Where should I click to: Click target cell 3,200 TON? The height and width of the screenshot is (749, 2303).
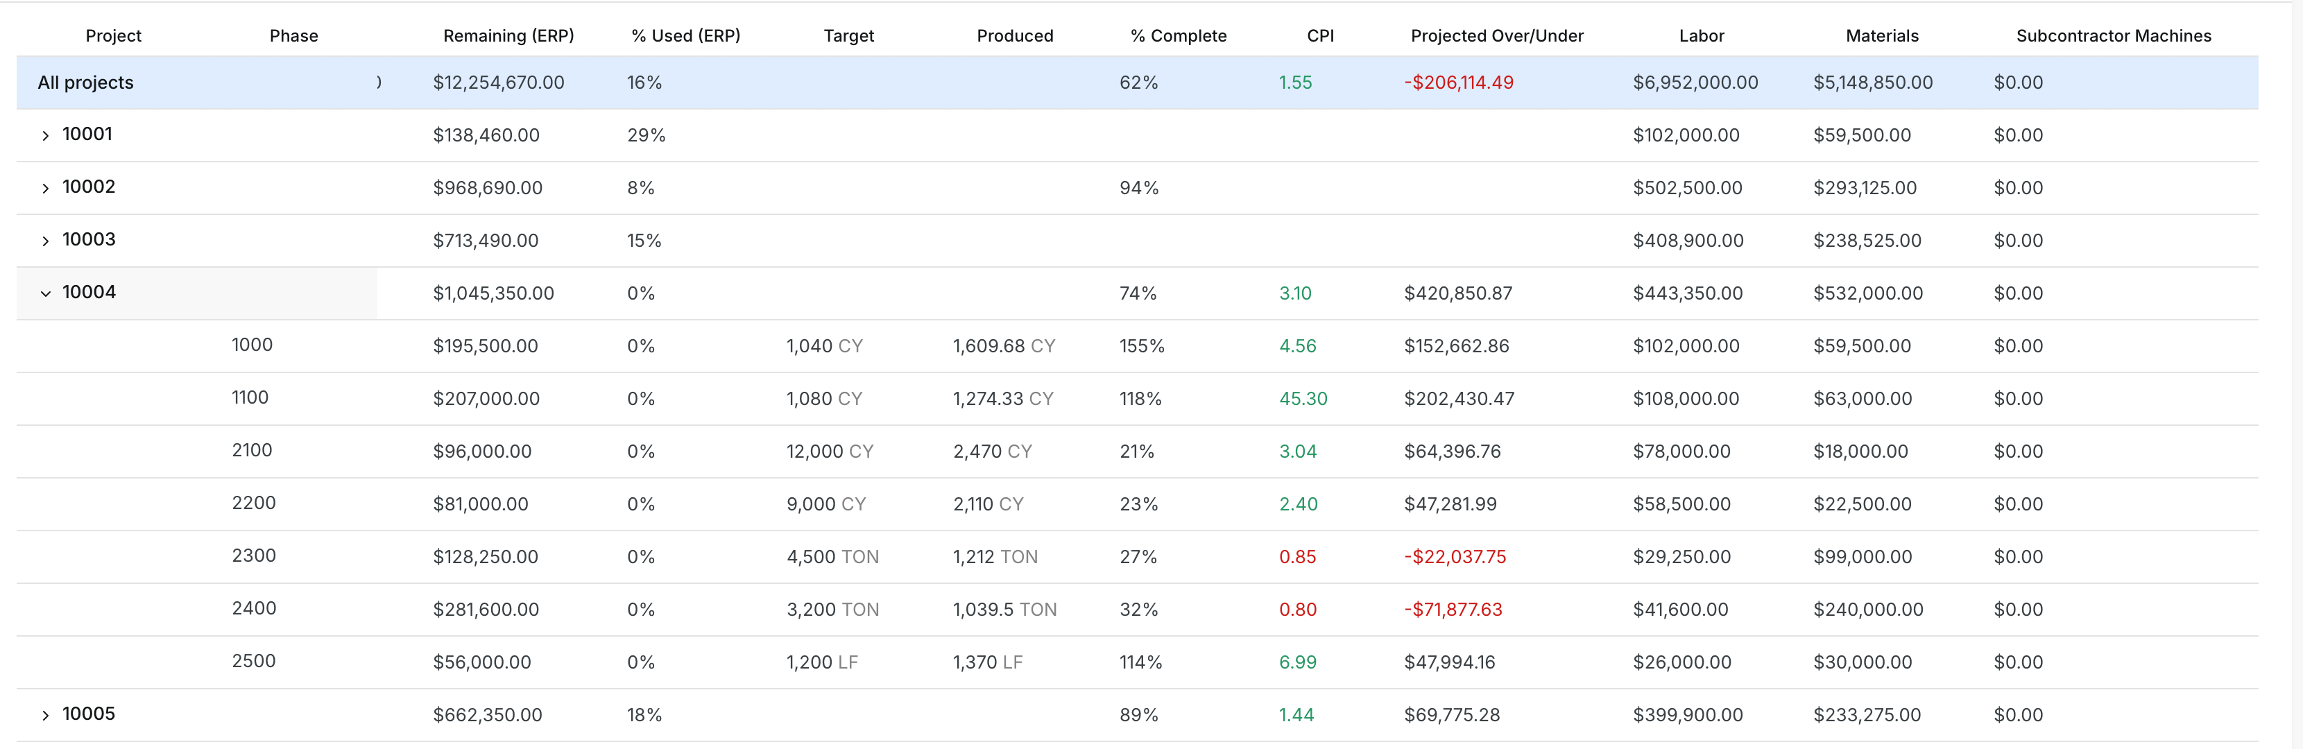[832, 610]
